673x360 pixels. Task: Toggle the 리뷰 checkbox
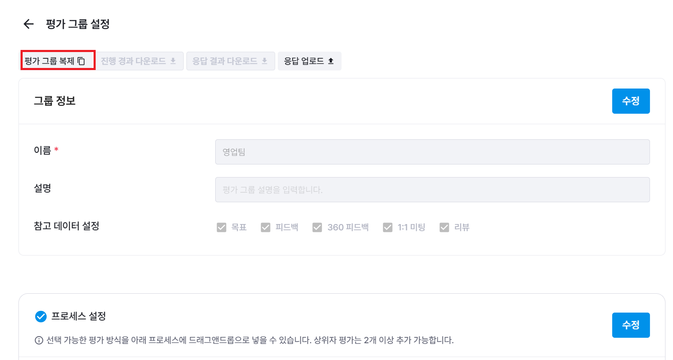point(444,227)
